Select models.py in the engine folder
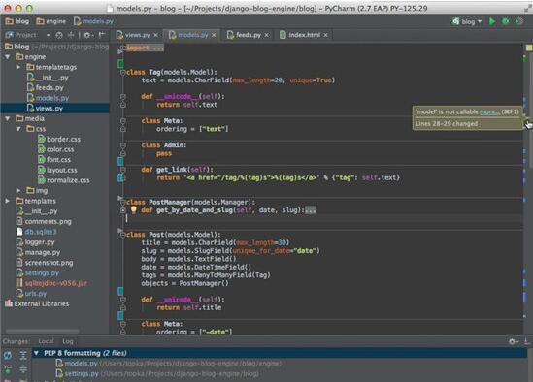Screen dimensions: 533x382 pyautogui.click(x=48, y=98)
